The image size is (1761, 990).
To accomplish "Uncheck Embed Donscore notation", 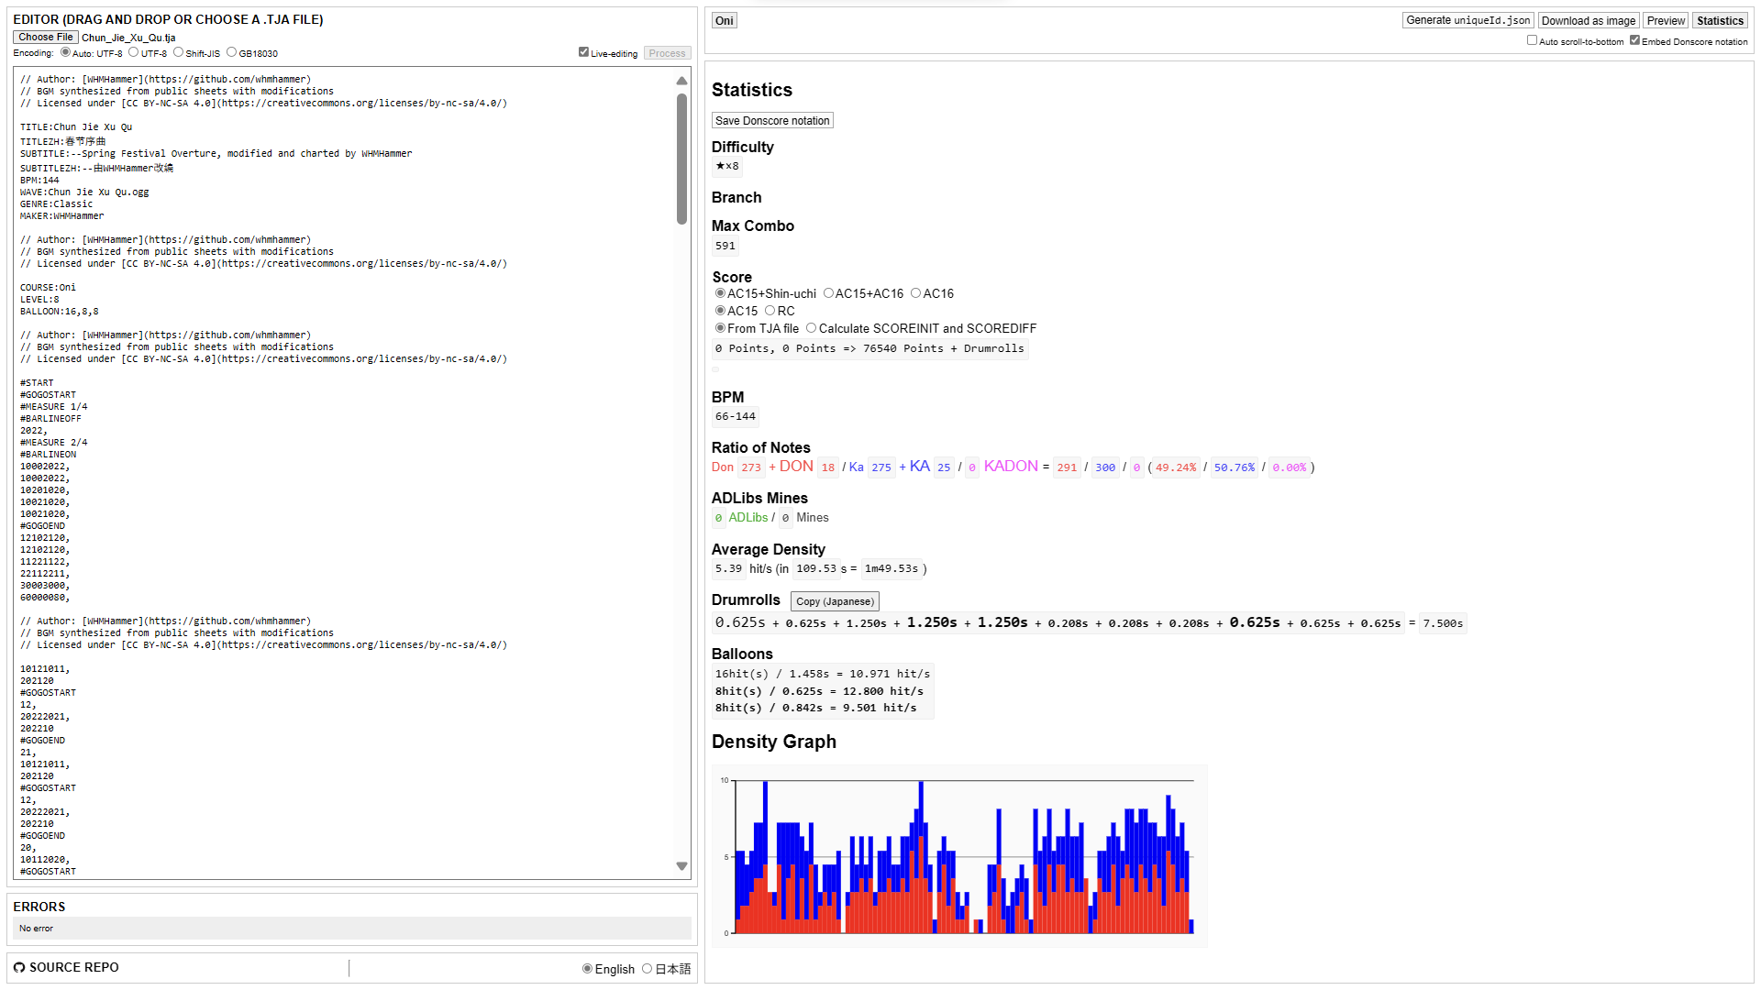I will (1634, 40).
